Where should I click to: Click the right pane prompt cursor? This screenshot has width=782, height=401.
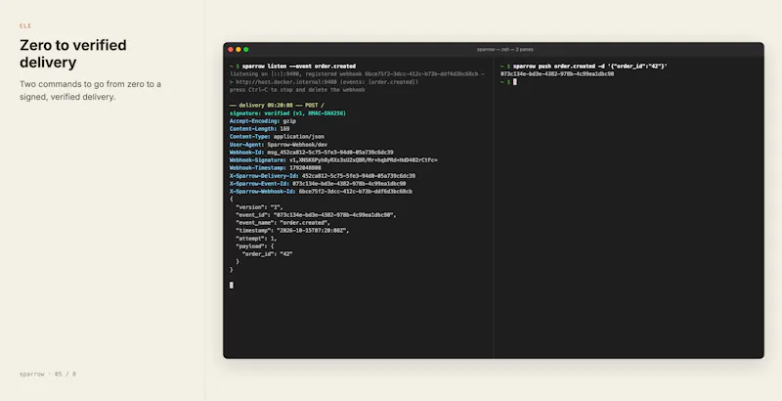[x=515, y=82]
